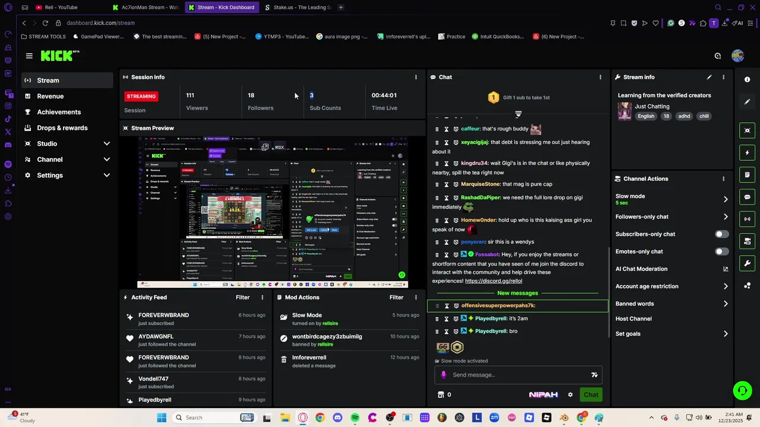The height and width of the screenshot is (427, 760).
Task: Open the Channel Actions three-dot menu
Action: pos(723,179)
